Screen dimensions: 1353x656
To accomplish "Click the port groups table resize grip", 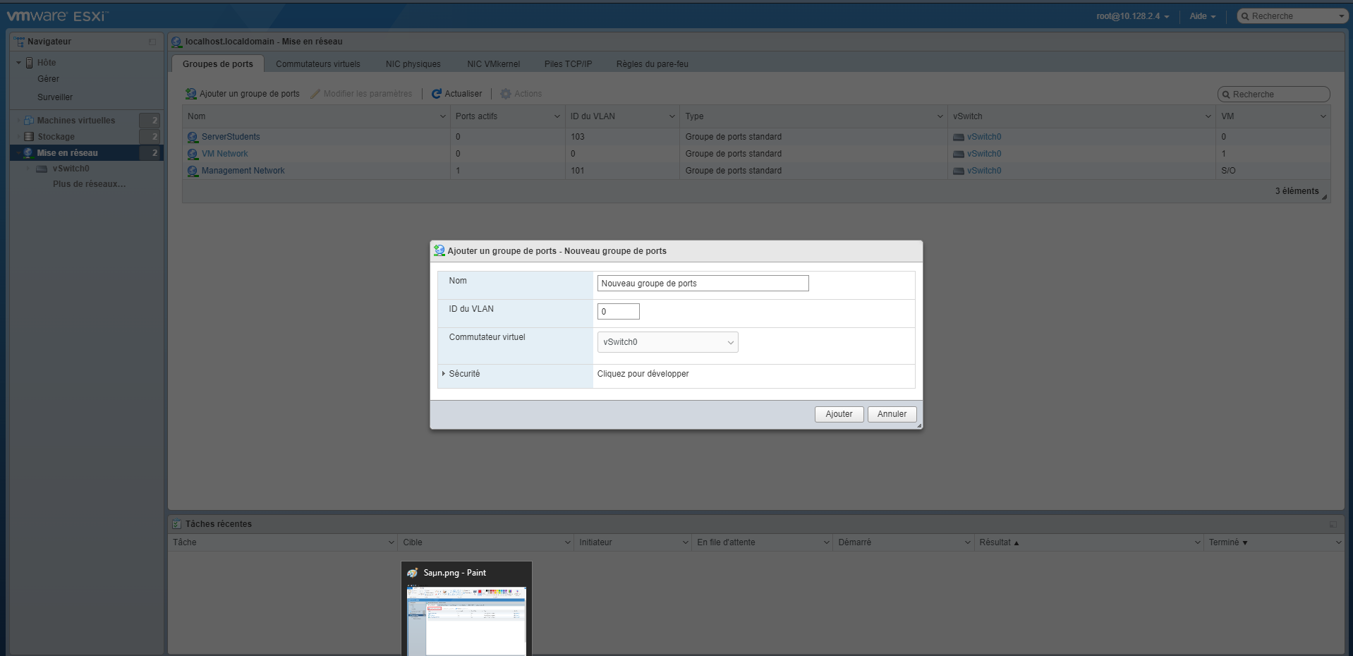I will (1324, 197).
